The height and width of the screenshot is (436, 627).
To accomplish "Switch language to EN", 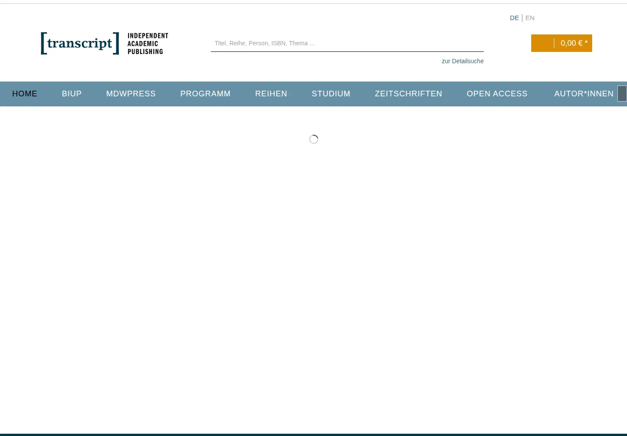I will [x=530, y=18].
